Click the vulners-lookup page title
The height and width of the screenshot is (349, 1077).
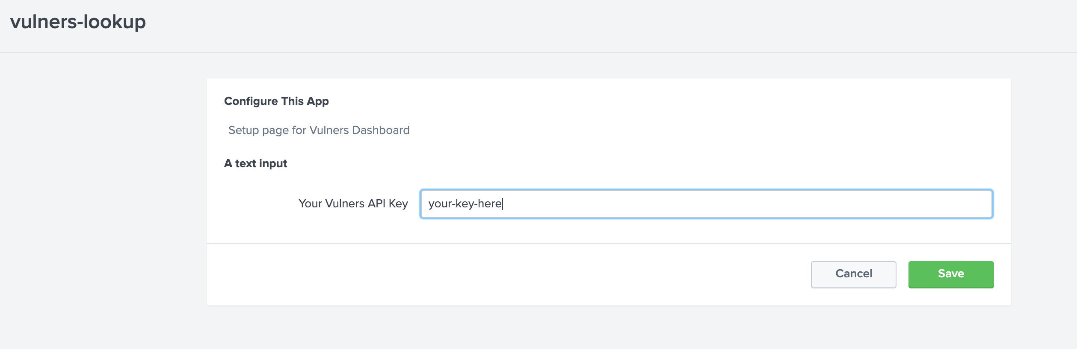click(78, 22)
